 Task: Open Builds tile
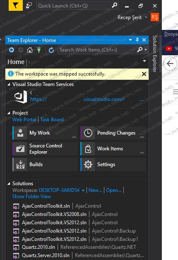(x=45, y=164)
